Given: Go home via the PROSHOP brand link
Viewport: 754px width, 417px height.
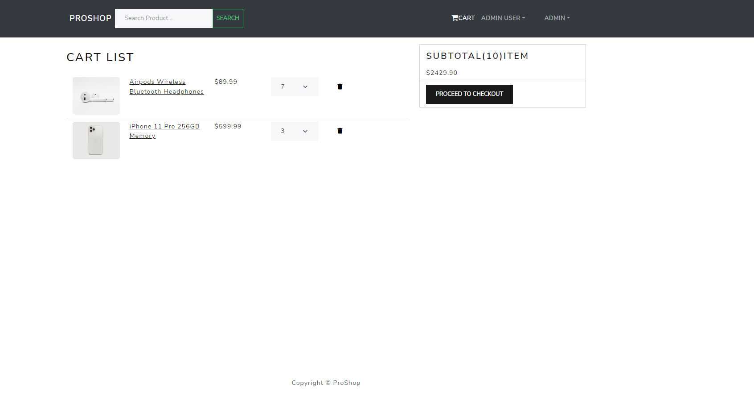Looking at the screenshot, I should [x=90, y=18].
